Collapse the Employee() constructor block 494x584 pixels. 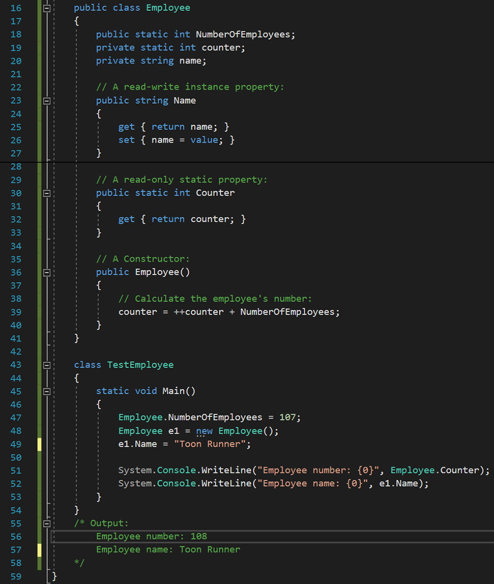47,272
